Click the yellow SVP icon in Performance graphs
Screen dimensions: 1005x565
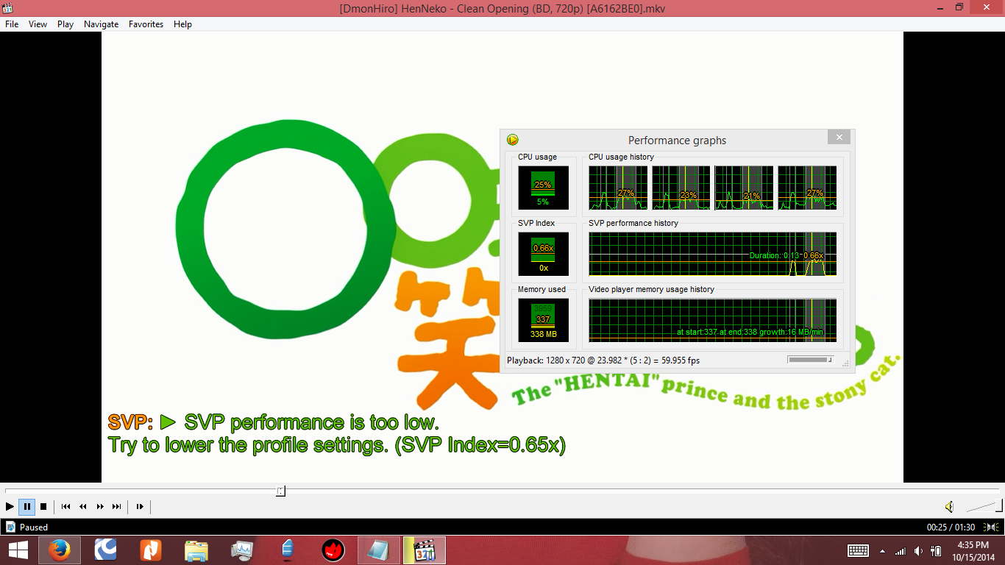coord(513,140)
